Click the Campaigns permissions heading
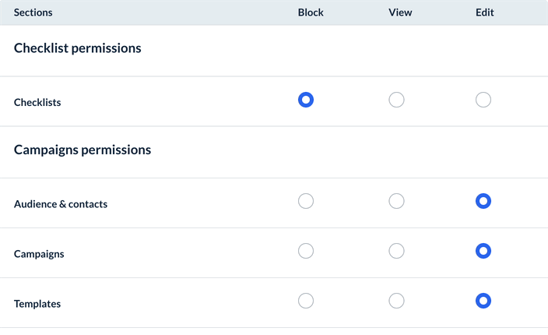The height and width of the screenshot is (335, 548). (83, 150)
